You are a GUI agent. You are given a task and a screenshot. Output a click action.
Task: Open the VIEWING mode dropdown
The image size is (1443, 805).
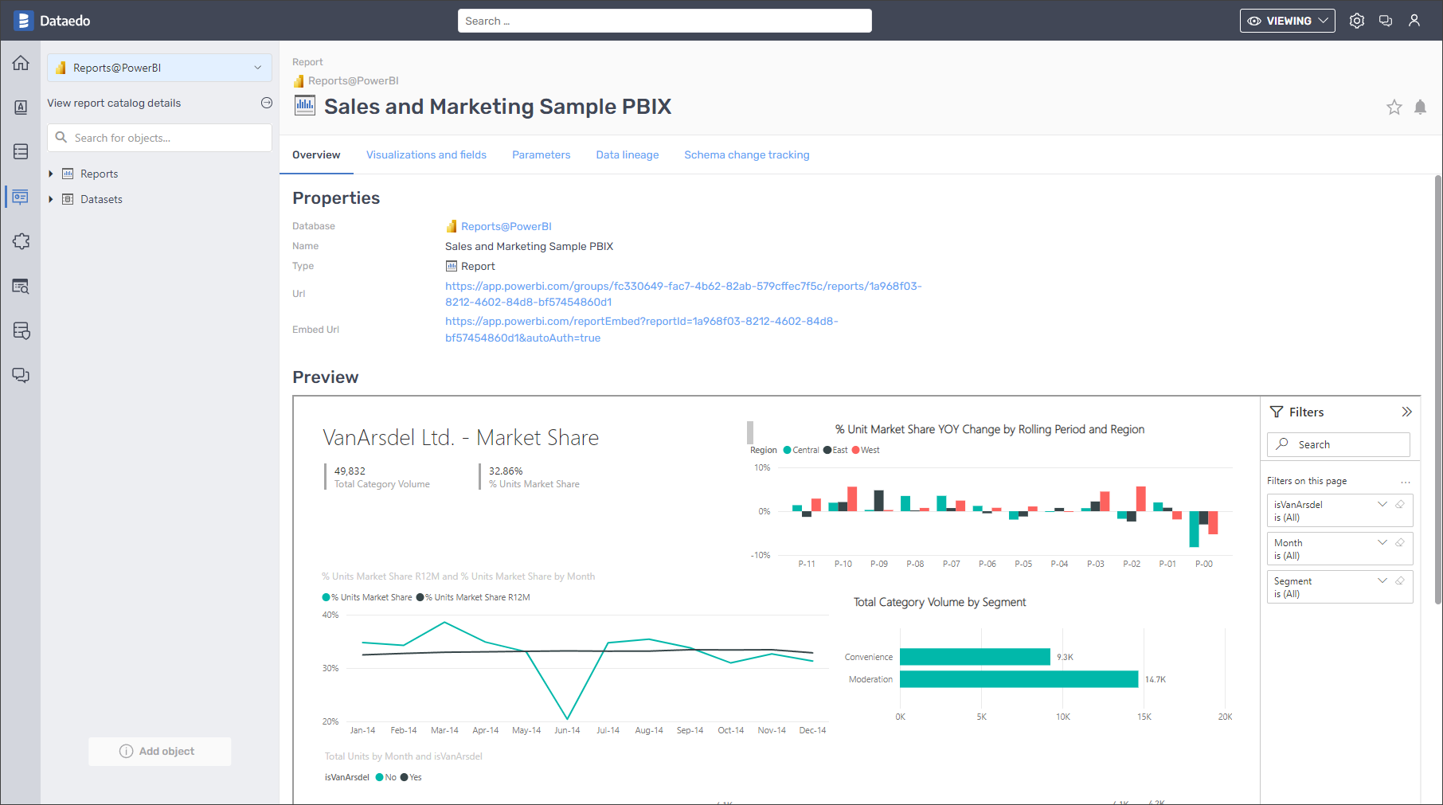[1287, 21]
